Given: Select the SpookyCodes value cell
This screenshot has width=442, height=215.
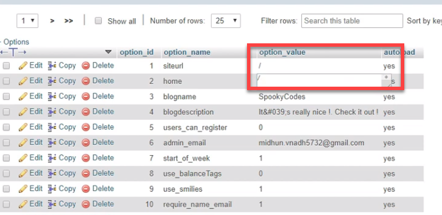Looking at the screenshot, I should click(282, 97).
